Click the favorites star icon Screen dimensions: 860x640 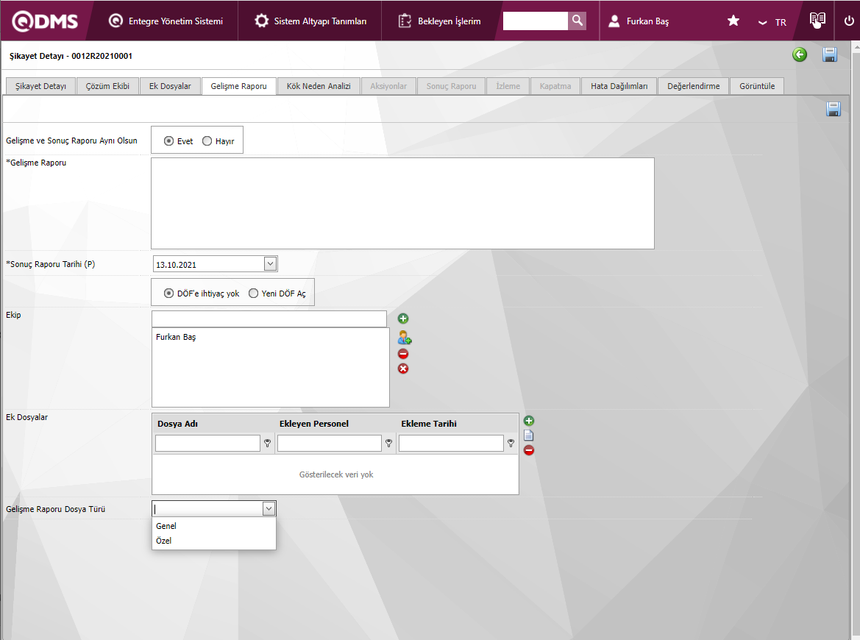[733, 21]
